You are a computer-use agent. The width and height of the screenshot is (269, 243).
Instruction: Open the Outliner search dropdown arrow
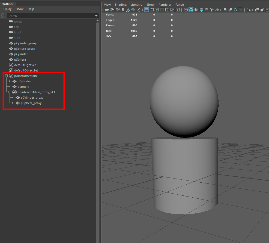[x=96, y=15]
